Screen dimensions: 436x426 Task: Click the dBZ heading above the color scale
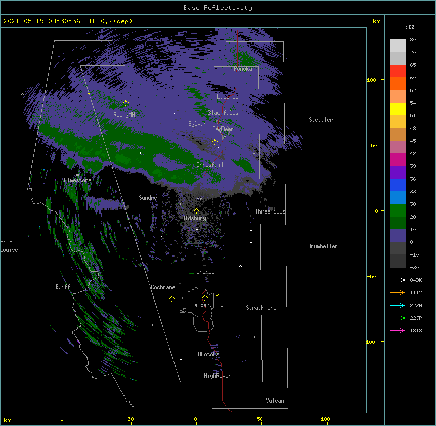tap(410, 27)
